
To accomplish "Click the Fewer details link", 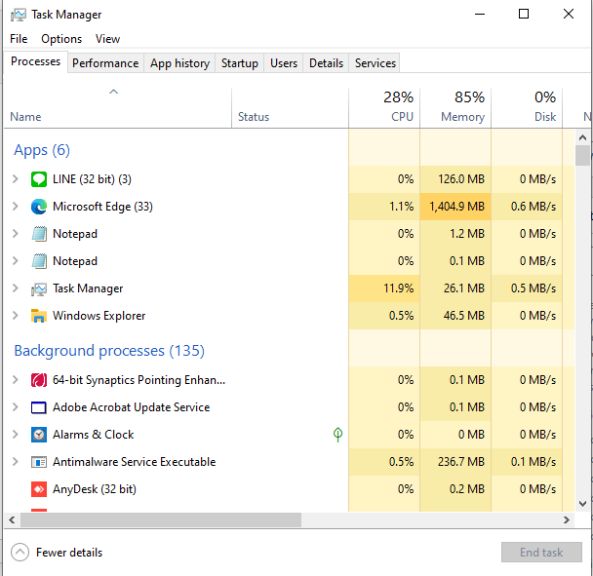I will click(x=69, y=553).
